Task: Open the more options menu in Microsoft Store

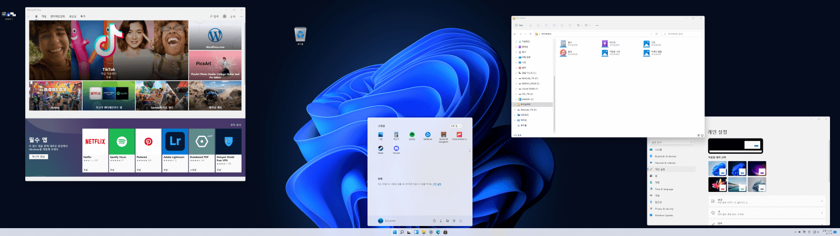Action: [241, 16]
